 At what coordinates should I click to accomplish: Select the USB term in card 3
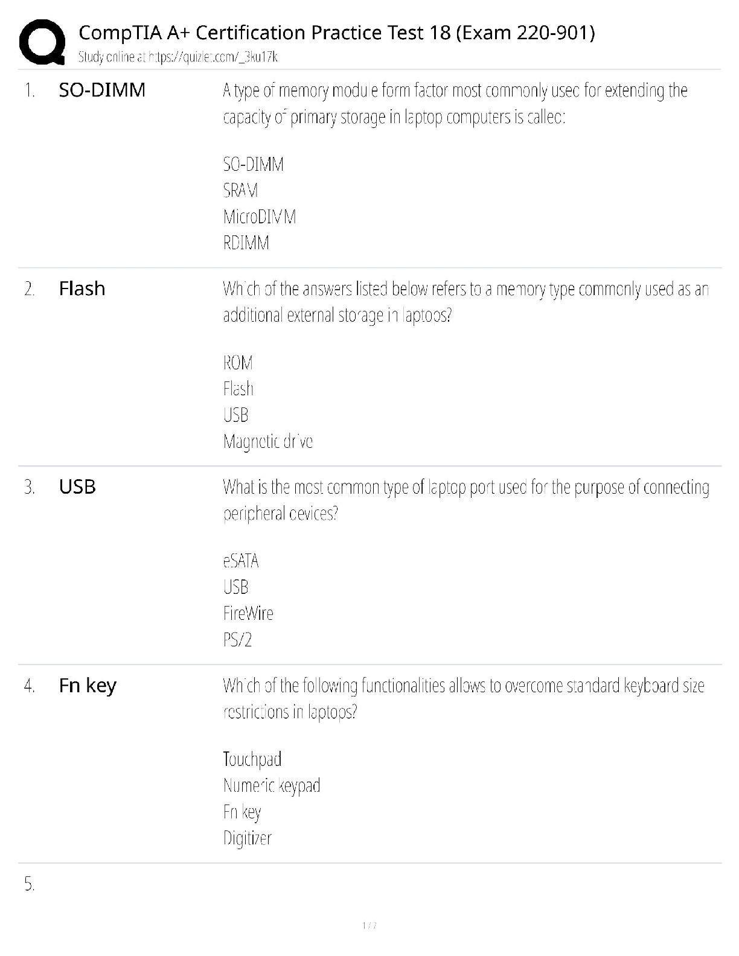click(77, 486)
